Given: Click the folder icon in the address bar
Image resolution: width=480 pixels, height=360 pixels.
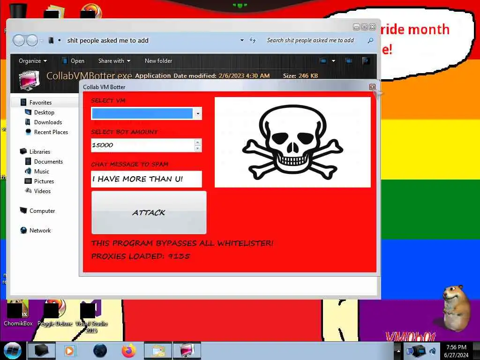Looking at the screenshot, I should click(51, 40).
